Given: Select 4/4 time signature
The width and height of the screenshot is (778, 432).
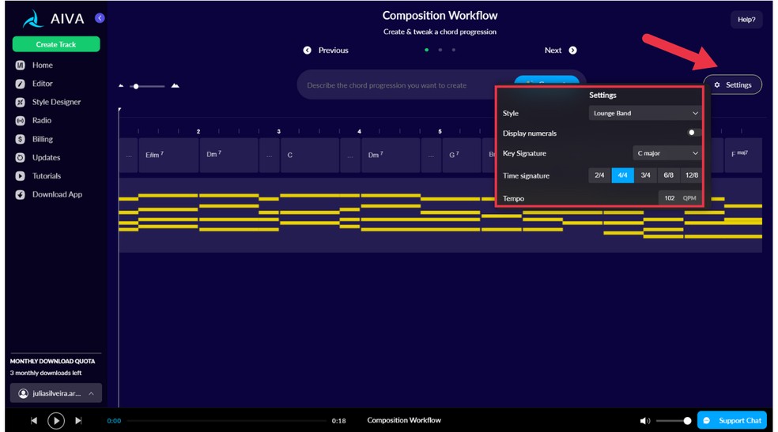Looking at the screenshot, I should tap(623, 175).
